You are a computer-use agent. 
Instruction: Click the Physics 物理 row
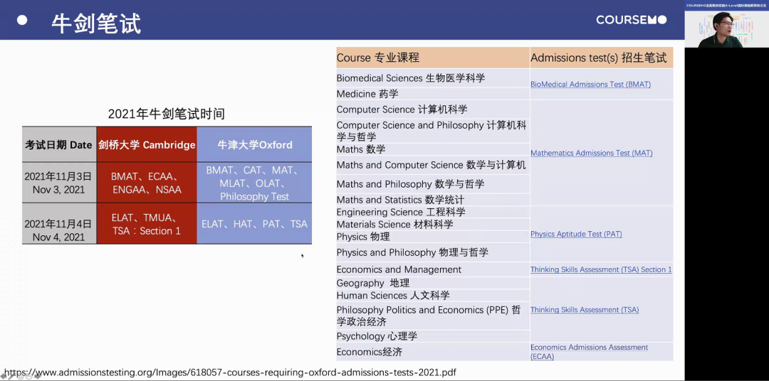433,237
